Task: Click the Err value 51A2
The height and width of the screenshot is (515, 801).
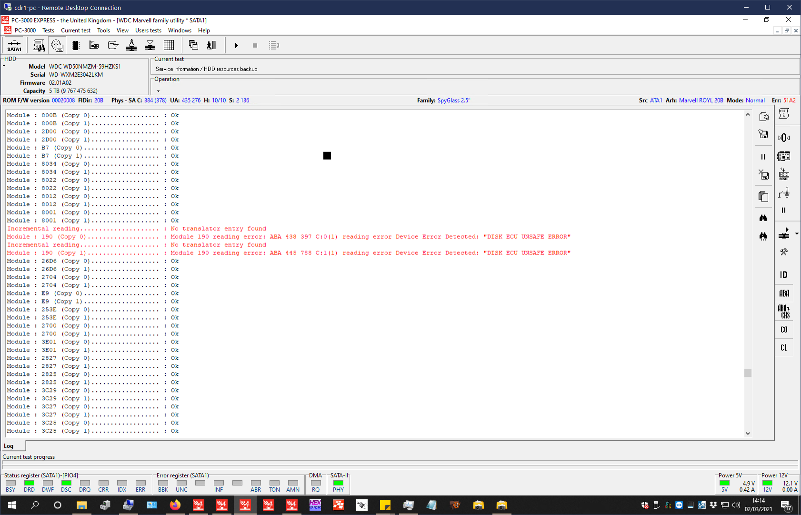Action: click(x=790, y=101)
